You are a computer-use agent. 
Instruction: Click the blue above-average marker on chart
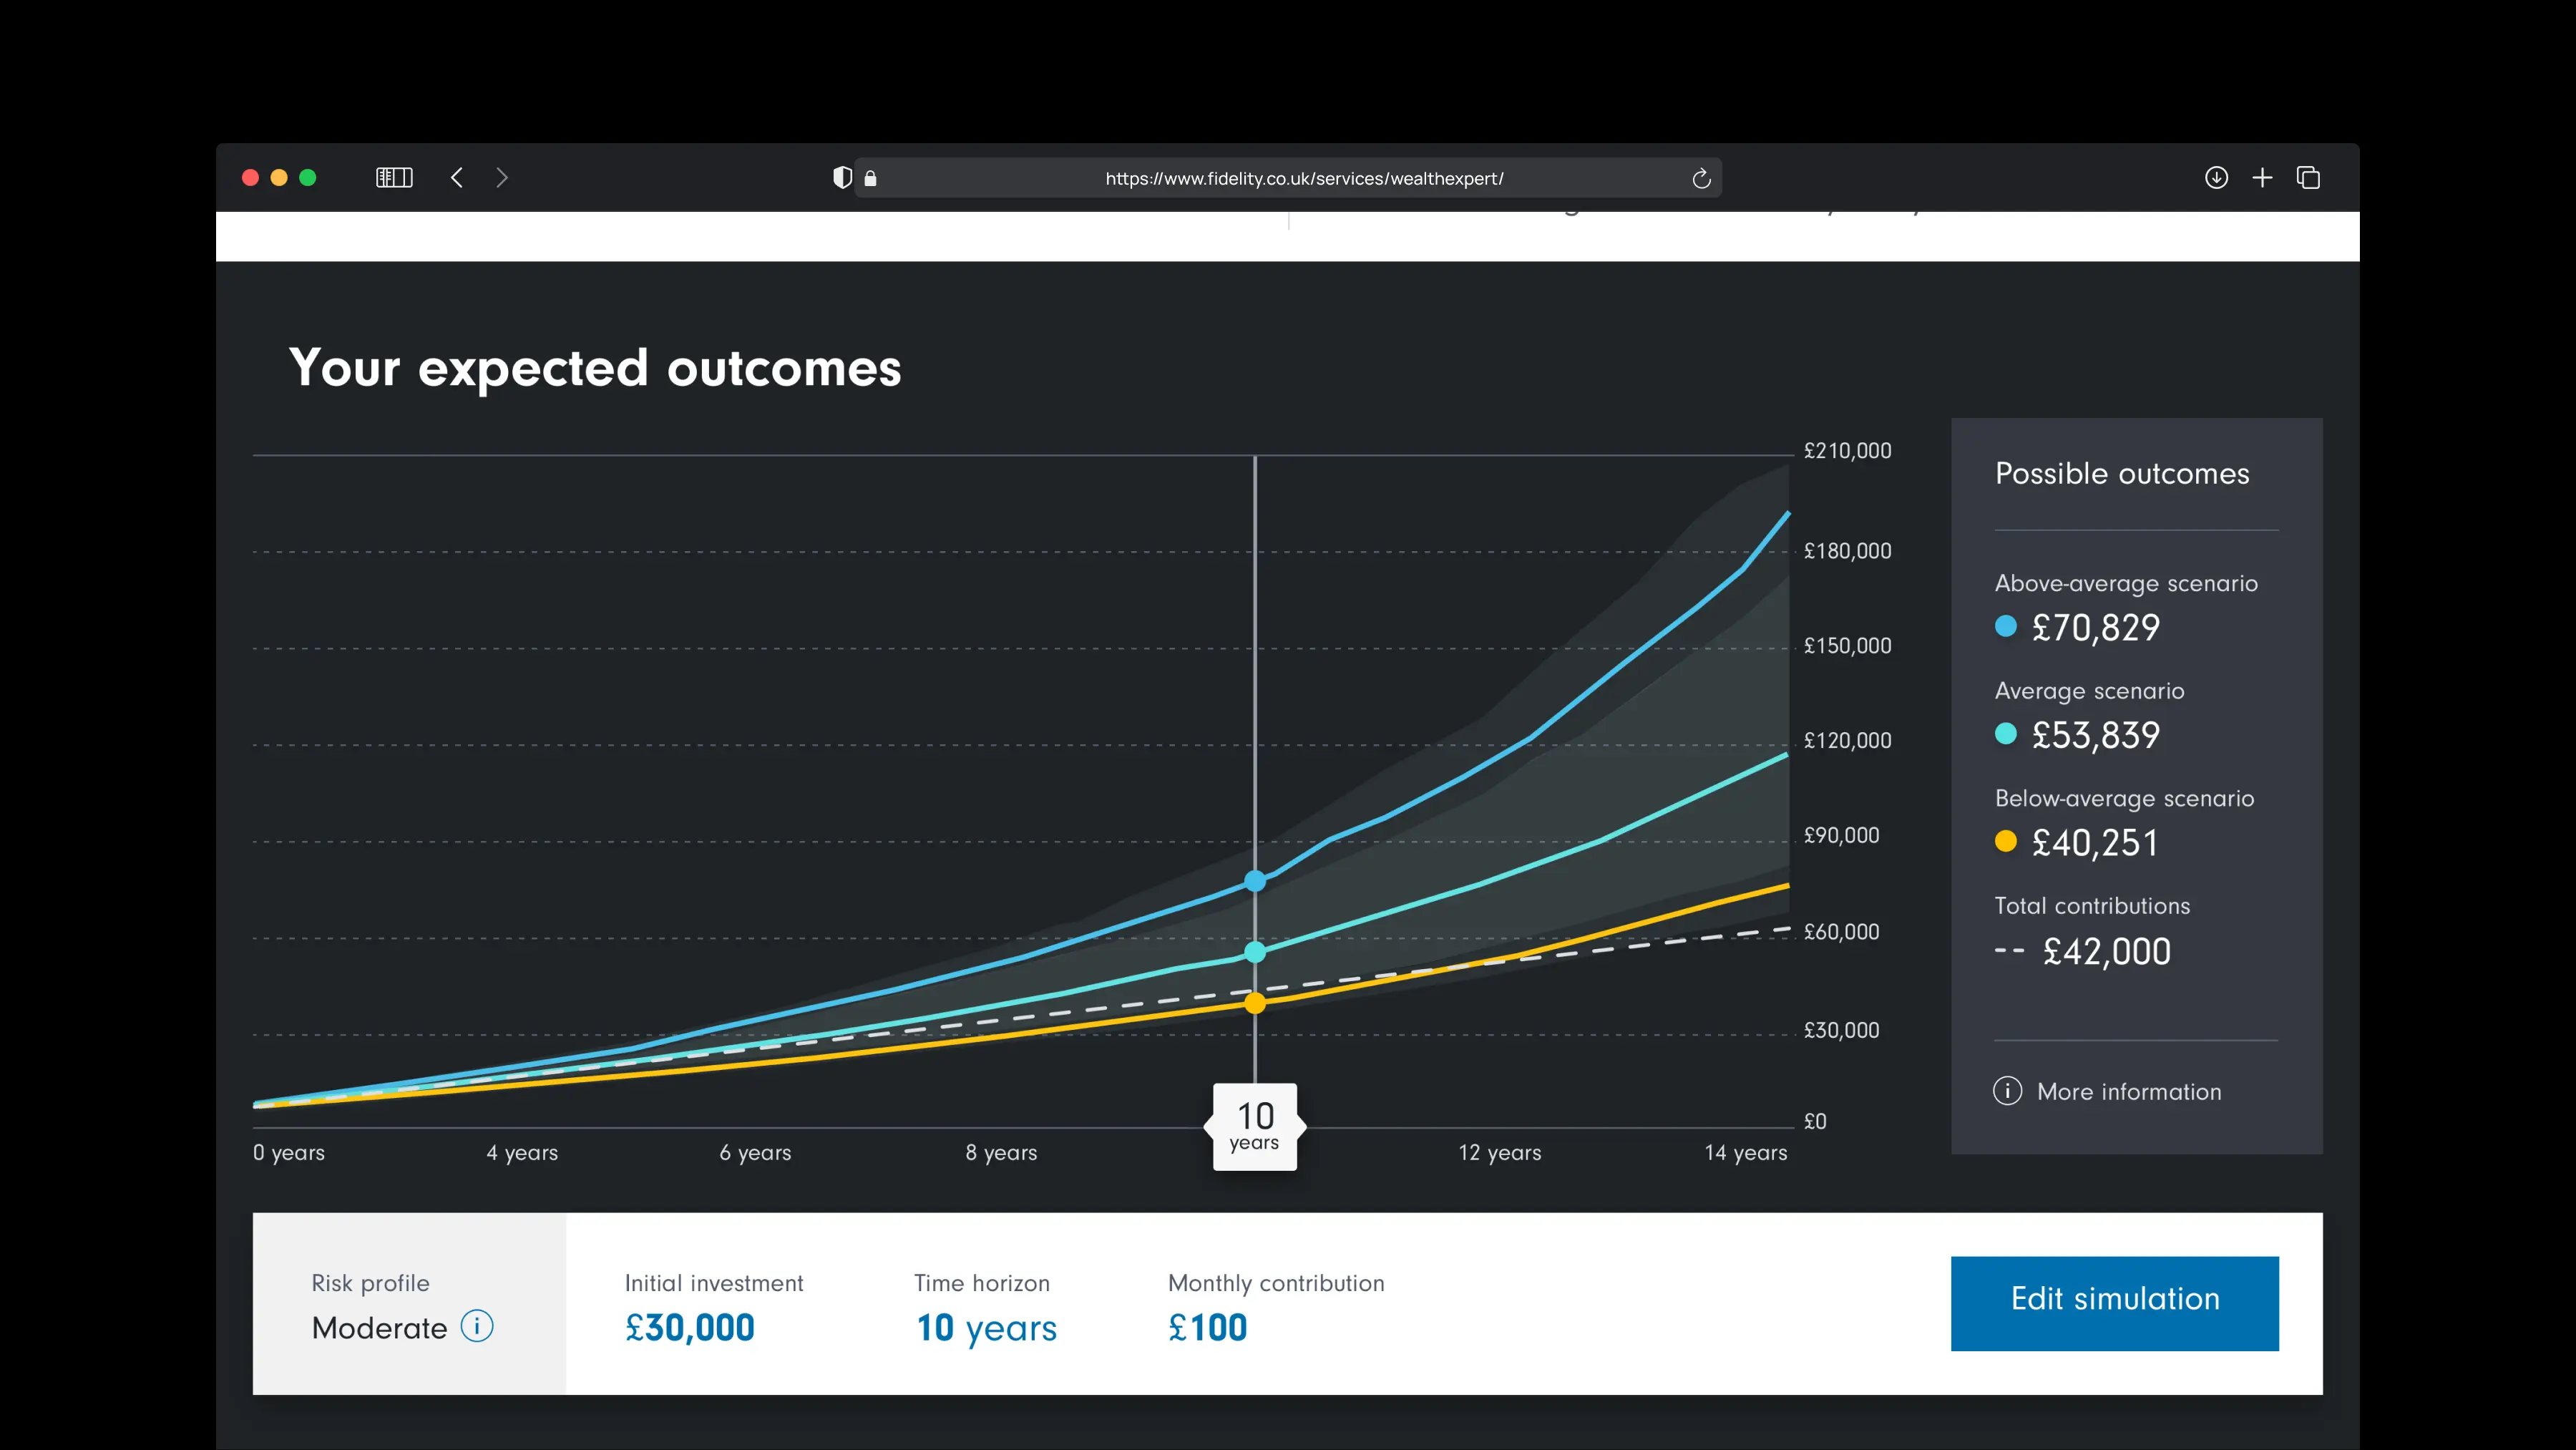click(1255, 881)
